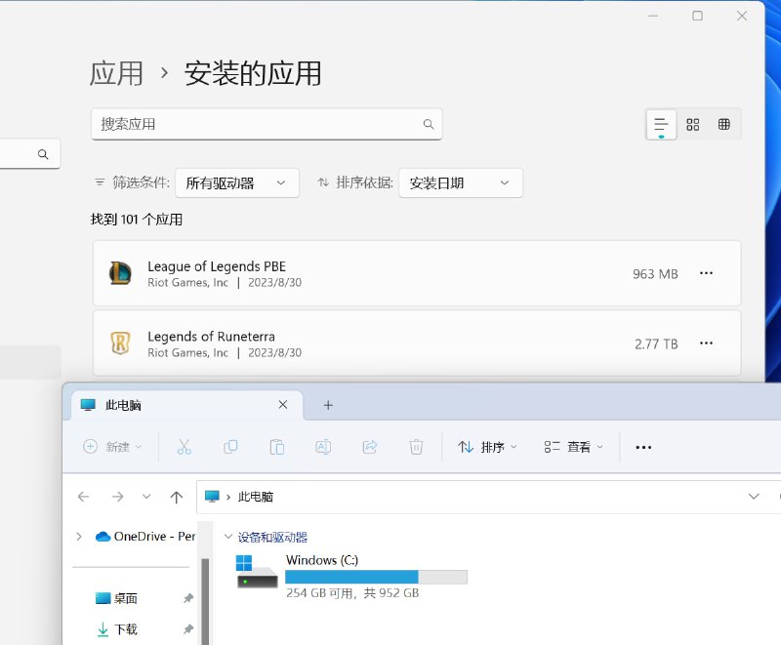This screenshot has height=645, width=781.
Task: Expand the OneDrive tree node
Action: tap(79, 536)
